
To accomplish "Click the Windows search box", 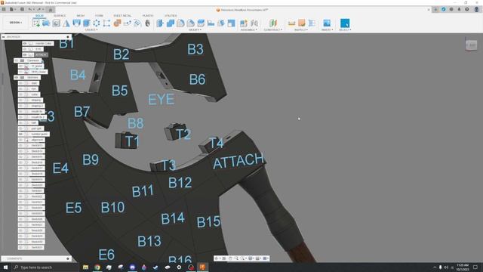I will pos(45,267).
